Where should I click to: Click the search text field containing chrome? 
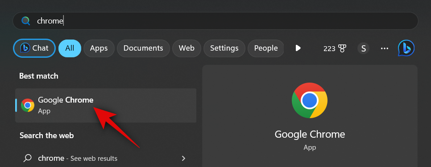click(x=215, y=21)
